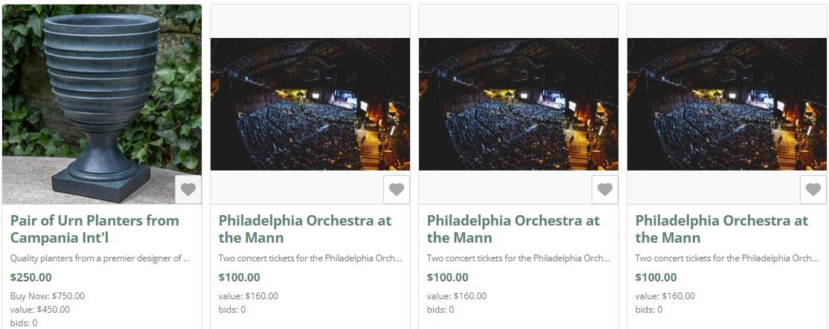Viewport: 829px width, 329px height.
Task: Open middle Philadelphia Orchestra at the Mann title
Action: [x=513, y=229]
